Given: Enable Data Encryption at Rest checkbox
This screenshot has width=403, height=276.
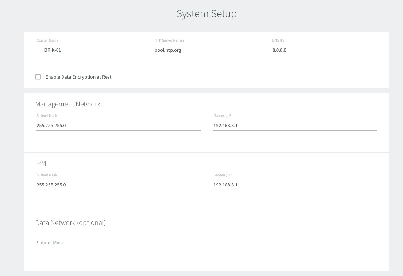Looking at the screenshot, I should (38, 77).
